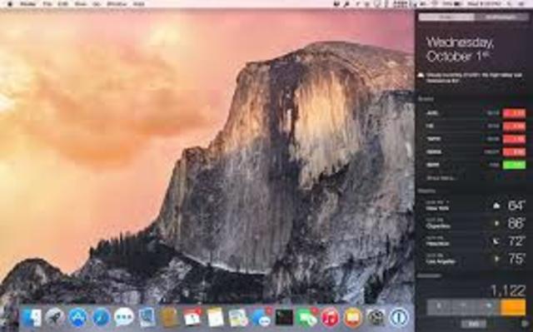Viewport: 533px width, 332px height.
Task: Toggle the TWTR red change badge
Action: (x=515, y=139)
